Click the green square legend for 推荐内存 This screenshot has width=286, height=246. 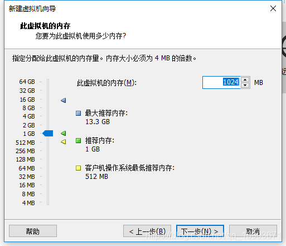78,140
